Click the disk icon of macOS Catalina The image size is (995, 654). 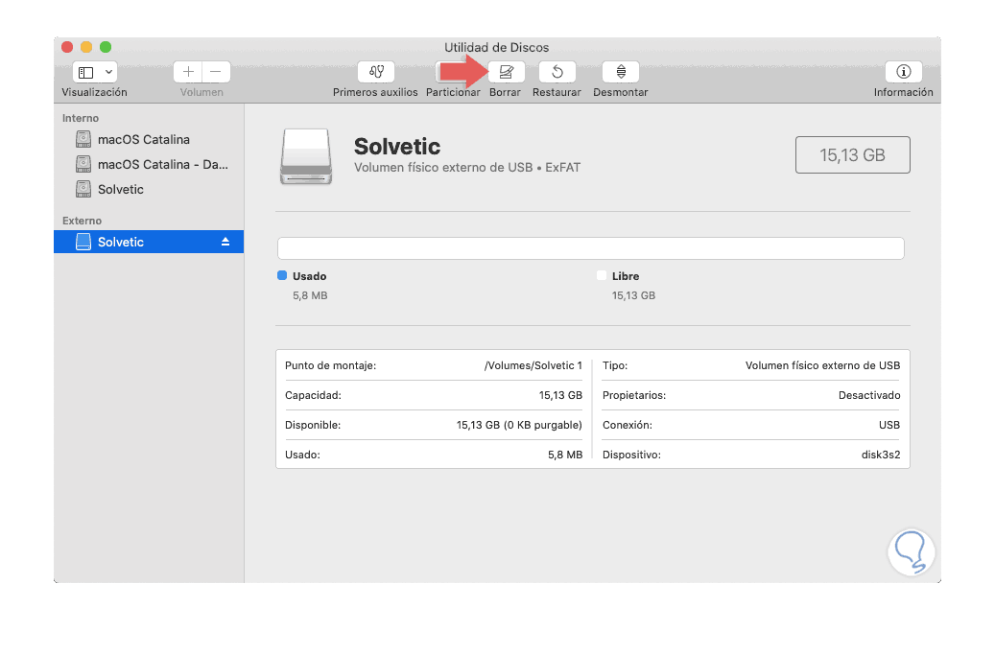[x=83, y=139]
